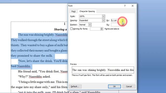This screenshot has height=93, width=166.
Task: Click the Default... button
Action: [x=75, y=87]
